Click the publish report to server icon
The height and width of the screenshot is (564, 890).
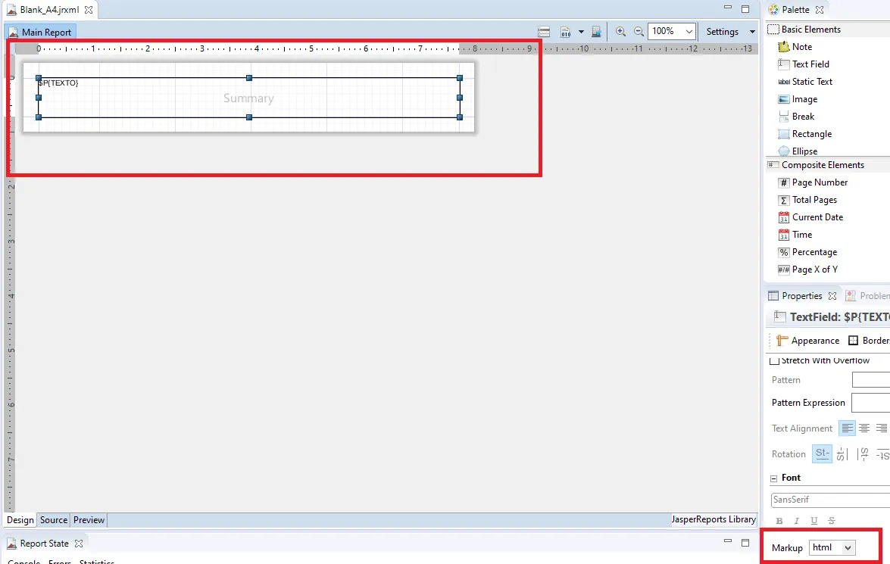[596, 32]
